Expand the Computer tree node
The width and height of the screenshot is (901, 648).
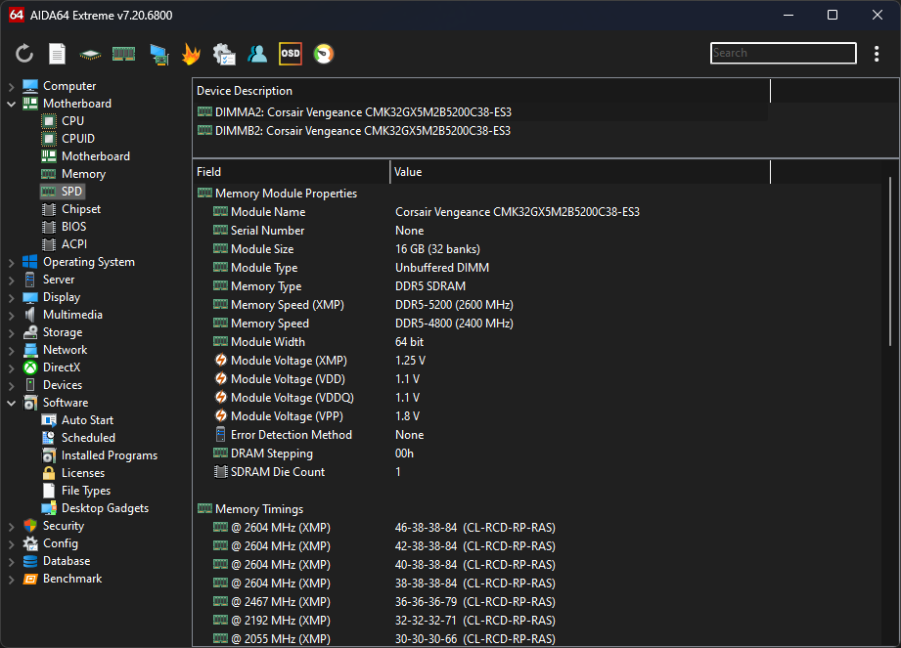(x=11, y=86)
